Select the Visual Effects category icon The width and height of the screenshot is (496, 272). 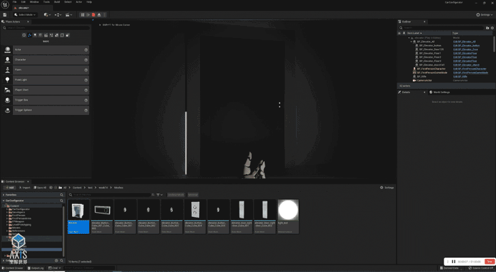51,35
